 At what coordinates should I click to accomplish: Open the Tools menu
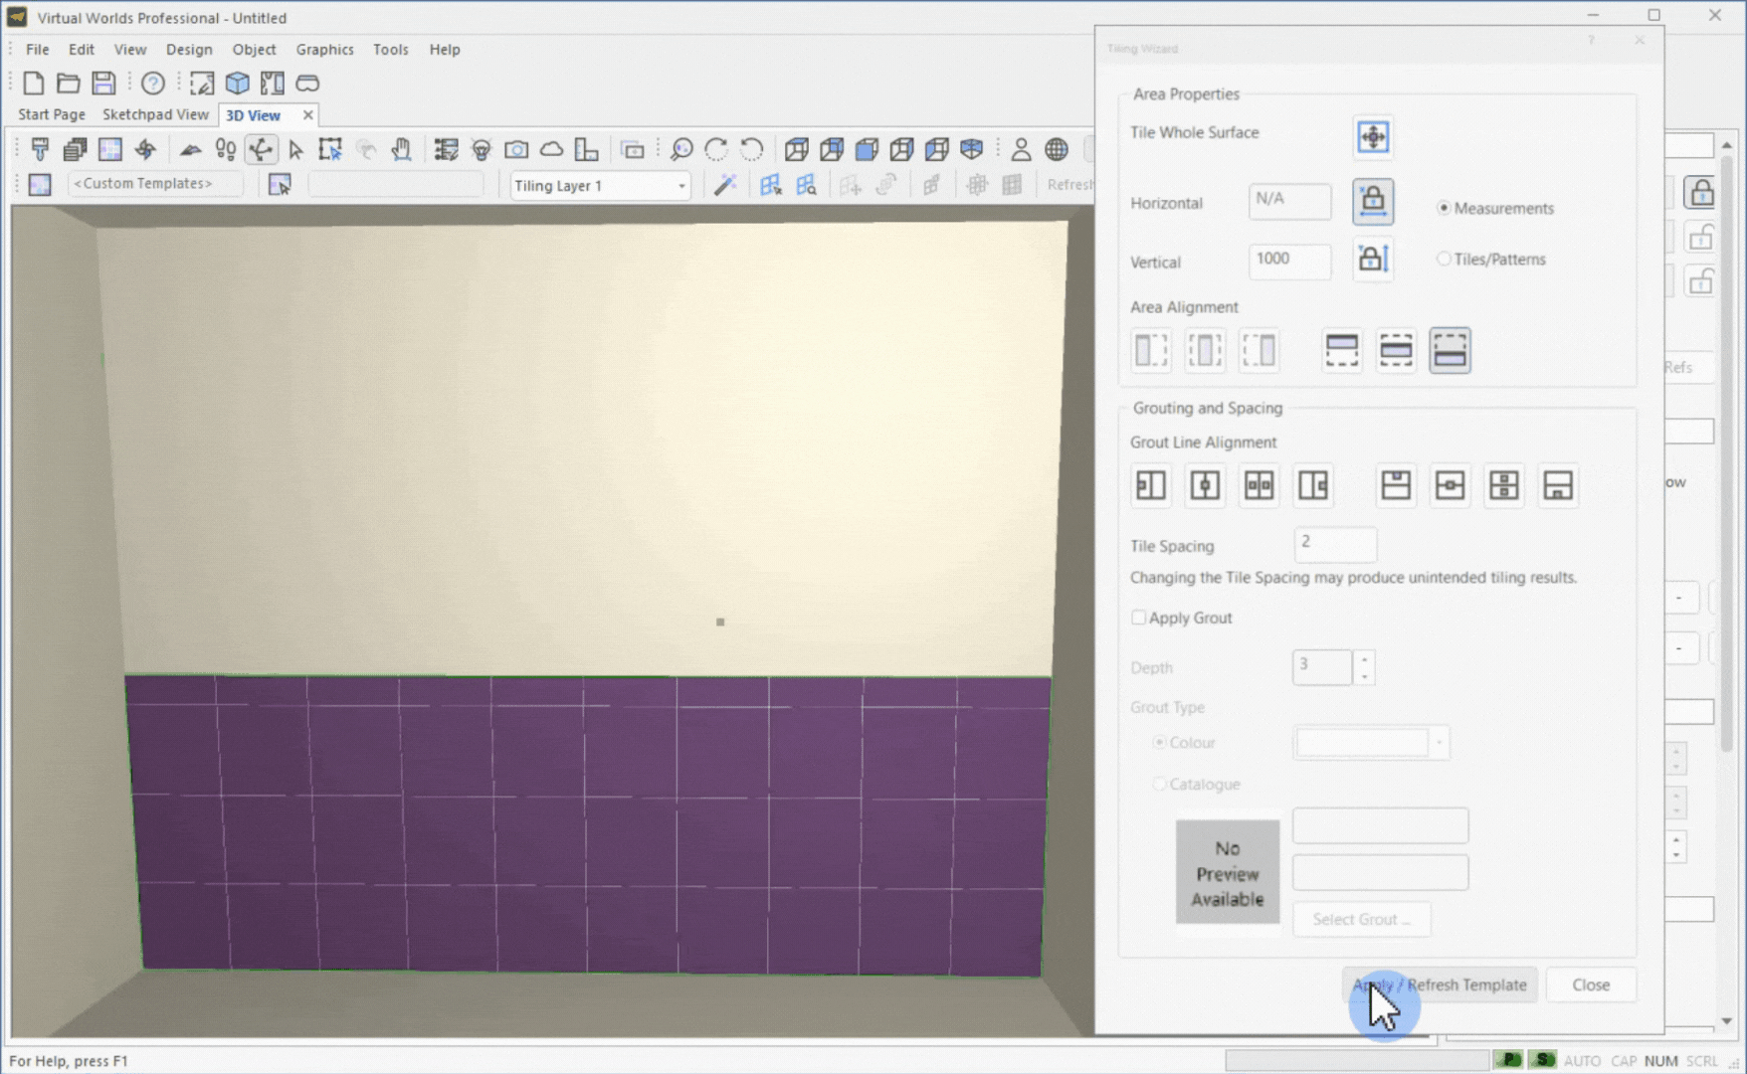click(x=390, y=49)
